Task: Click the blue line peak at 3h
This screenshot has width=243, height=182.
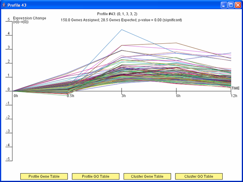Action: pos(122,30)
